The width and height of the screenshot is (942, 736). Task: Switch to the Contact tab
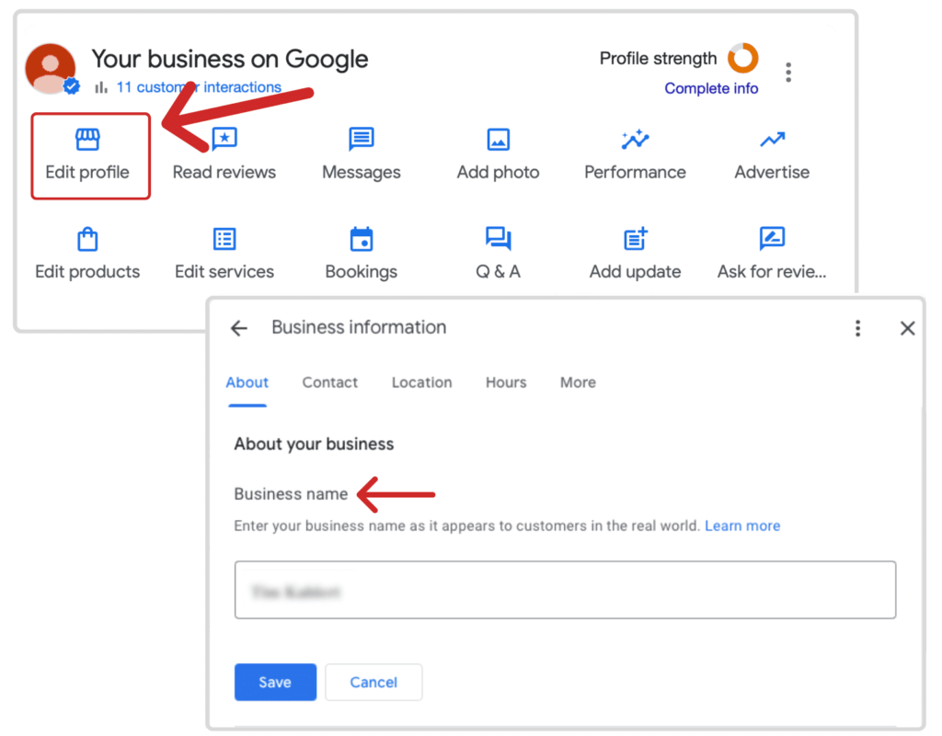(x=330, y=382)
